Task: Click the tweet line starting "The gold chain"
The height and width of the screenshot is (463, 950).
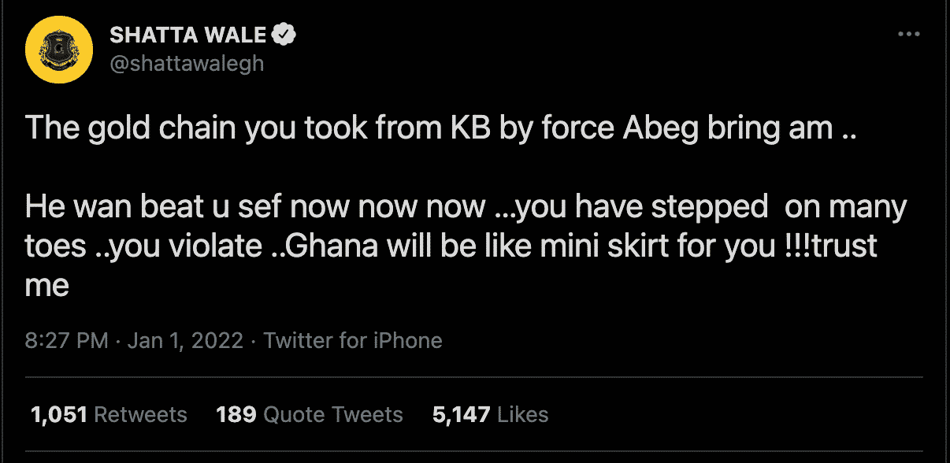Action: (x=441, y=128)
